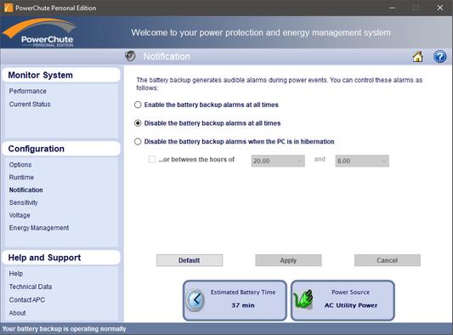Click the Default button
453x335 pixels.
coord(190,260)
